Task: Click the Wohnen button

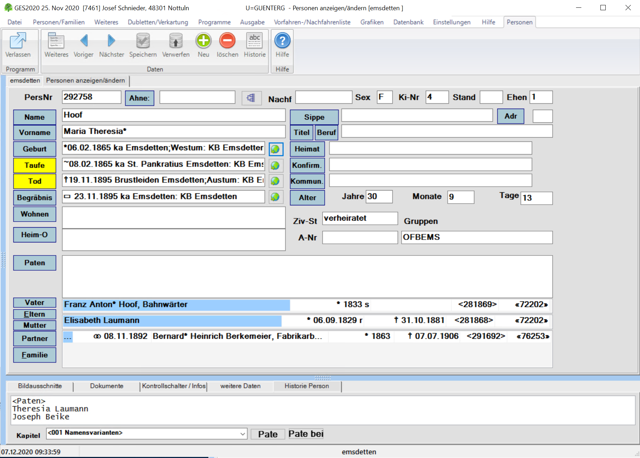Action: (35, 214)
